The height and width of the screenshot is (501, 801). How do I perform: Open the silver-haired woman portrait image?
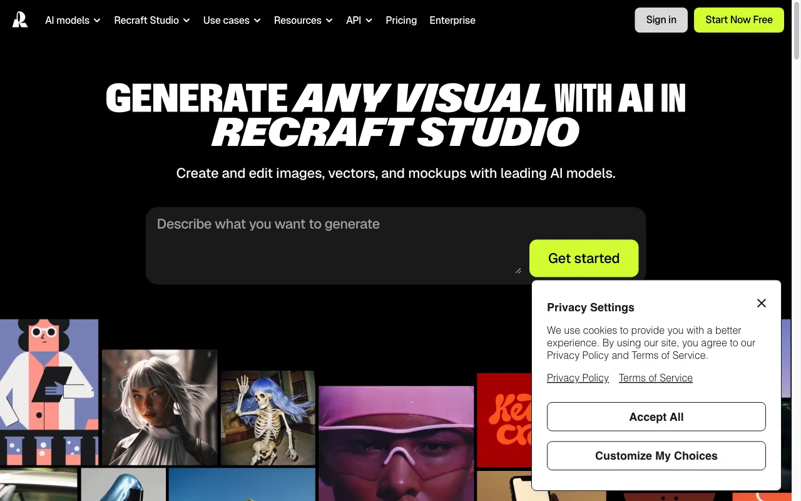pyautogui.click(x=160, y=407)
